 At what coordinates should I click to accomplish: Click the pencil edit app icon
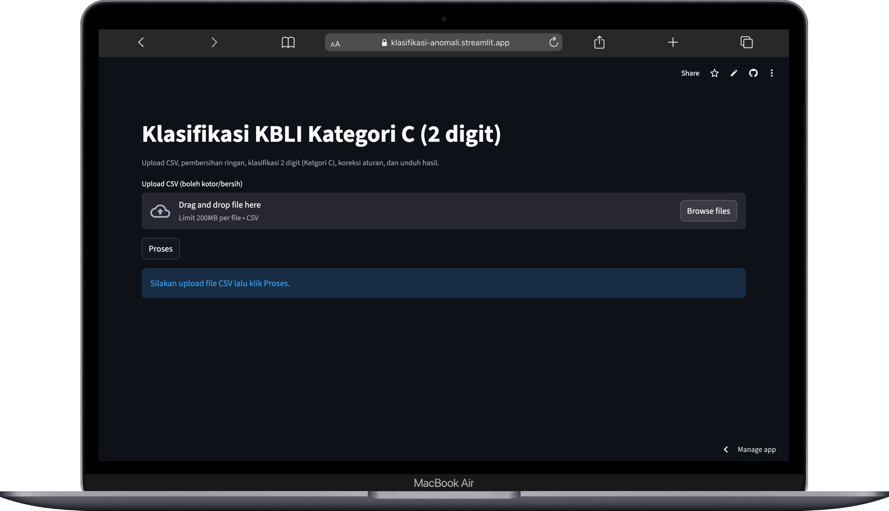click(734, 73)
